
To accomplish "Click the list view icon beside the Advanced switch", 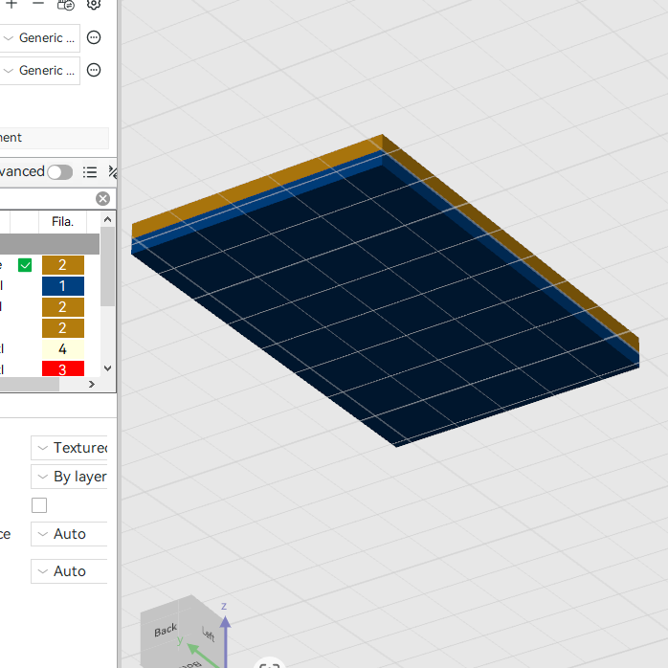I will click(90, 172).
